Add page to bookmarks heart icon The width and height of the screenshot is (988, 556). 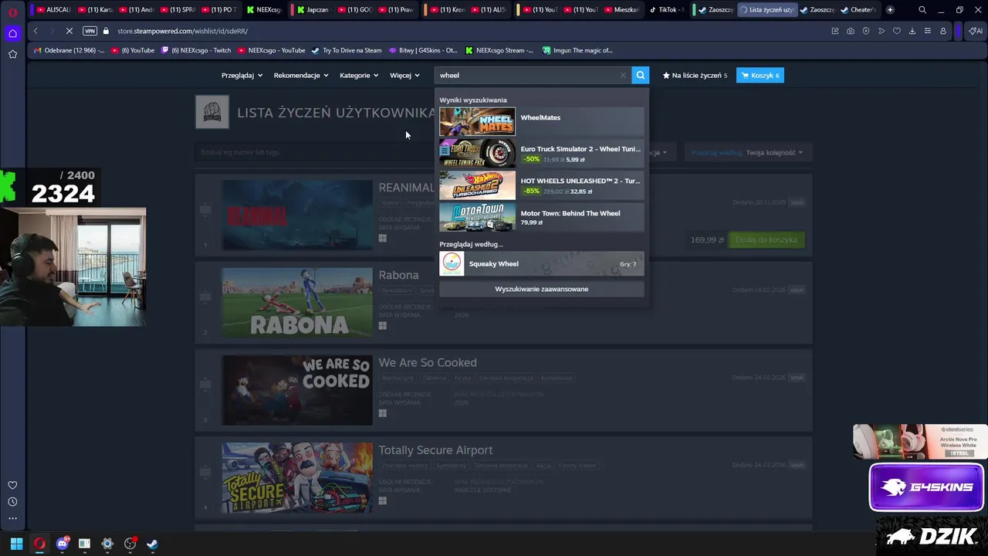tap(897, 31)
